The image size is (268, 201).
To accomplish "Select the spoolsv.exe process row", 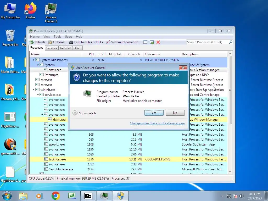I will 128,144.
